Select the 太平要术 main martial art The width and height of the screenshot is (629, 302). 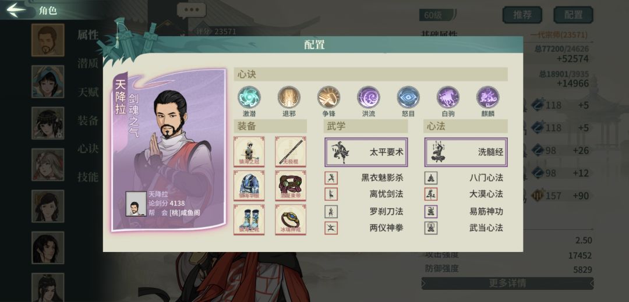(366, 152)
